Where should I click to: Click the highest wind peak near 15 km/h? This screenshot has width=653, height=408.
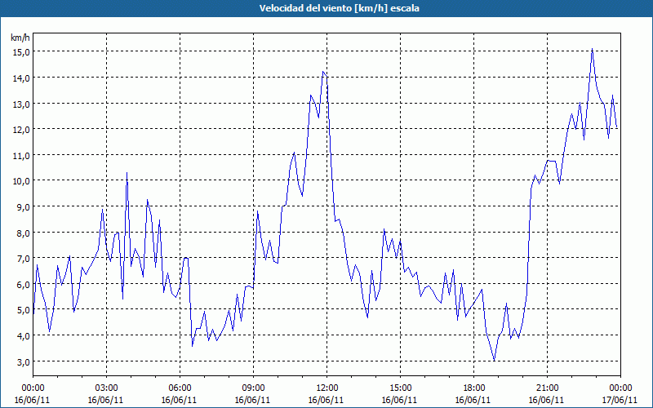pos(592,49)
